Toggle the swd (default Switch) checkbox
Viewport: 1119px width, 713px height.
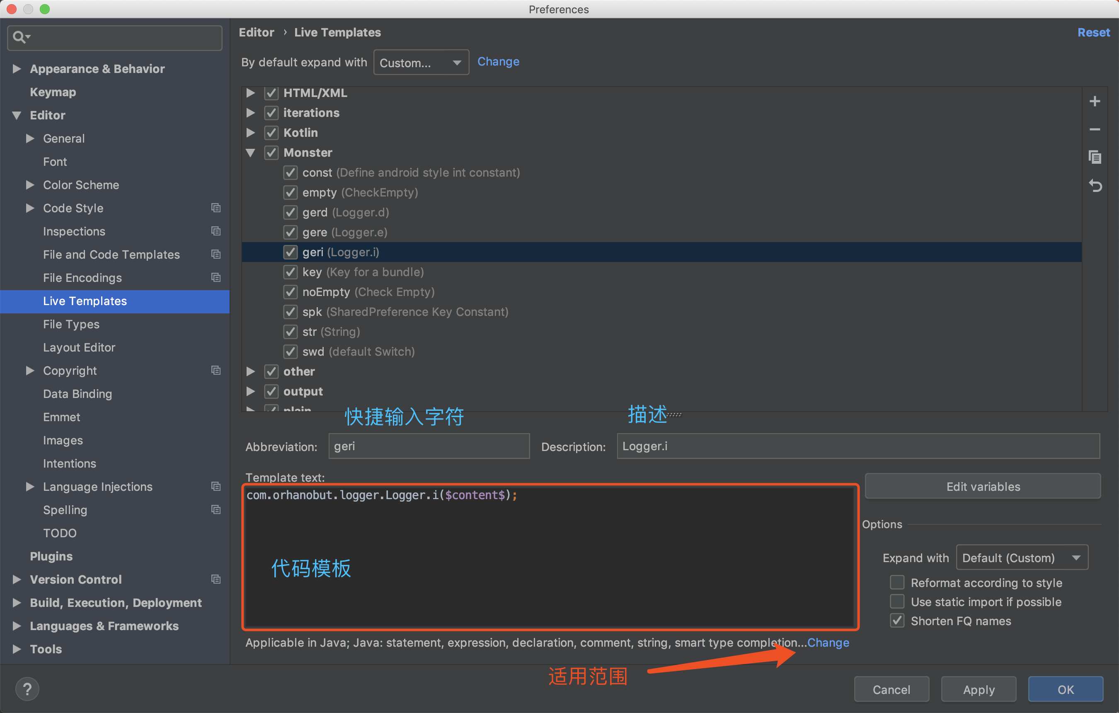[x=291, y=352]
